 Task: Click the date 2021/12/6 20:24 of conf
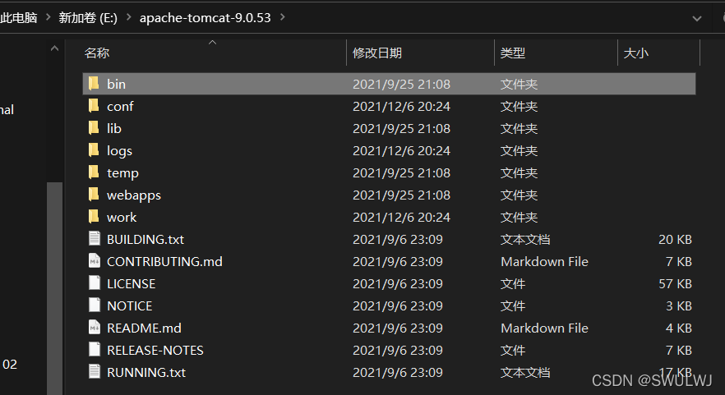coord(401,106)
